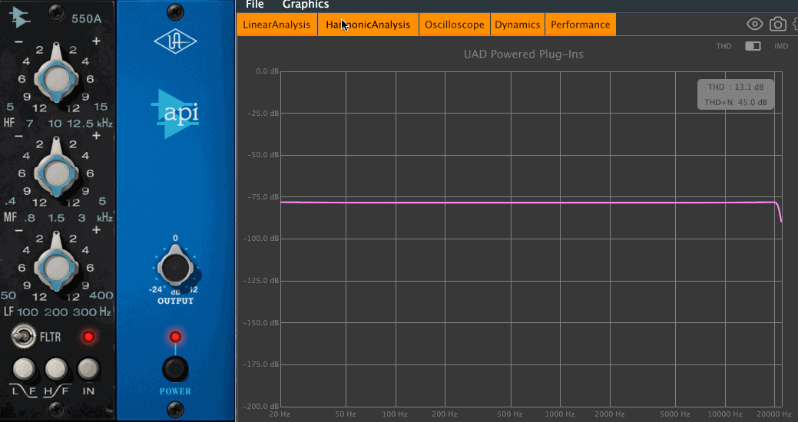Select the 3 kHz MF frequency label
Image resolution: width=798 pixels, height=422 pixels.
82,218
